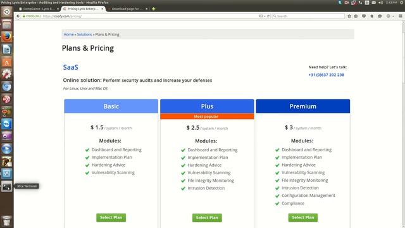Open the volume indicator in top panel
The width and height of the screenshot is (405, 228).
click(380, 3)
